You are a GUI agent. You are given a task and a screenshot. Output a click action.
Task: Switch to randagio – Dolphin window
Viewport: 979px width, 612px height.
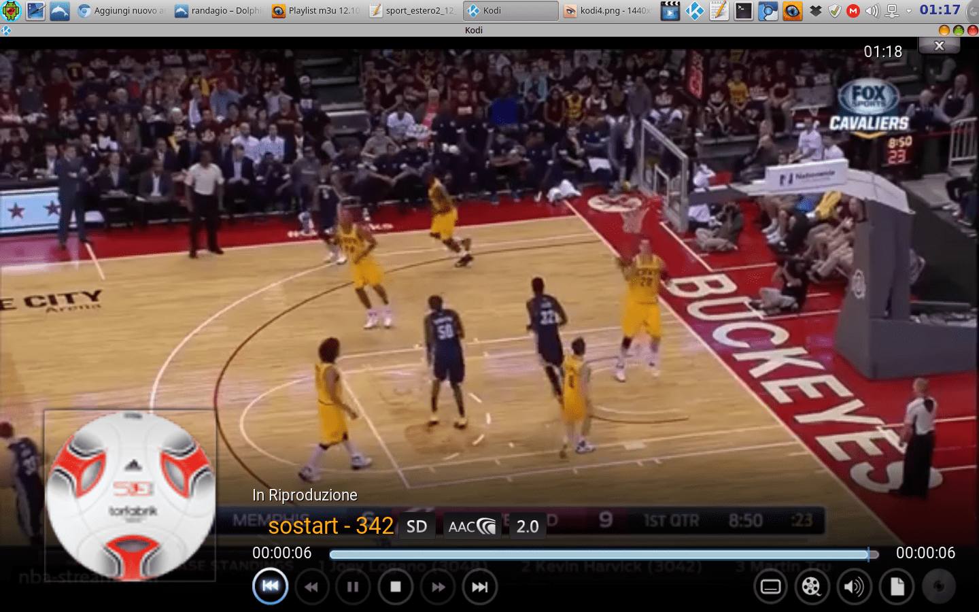[218, 10]
